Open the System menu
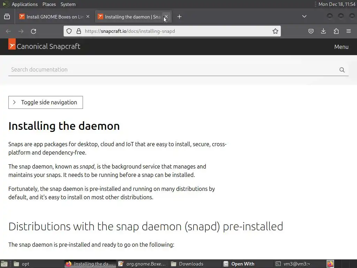The width and height of the screenshot is (357, 268). [68, 4]
